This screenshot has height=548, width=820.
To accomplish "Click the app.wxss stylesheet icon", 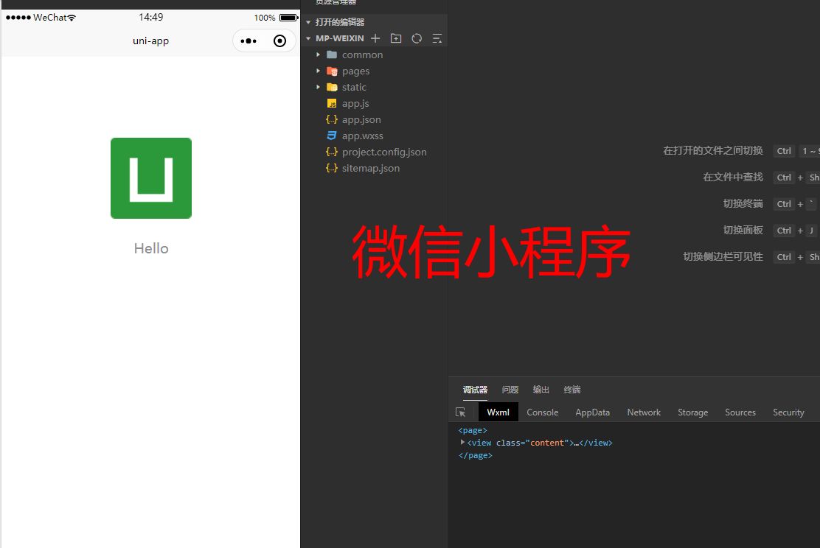I will click(x=333, y=136).
